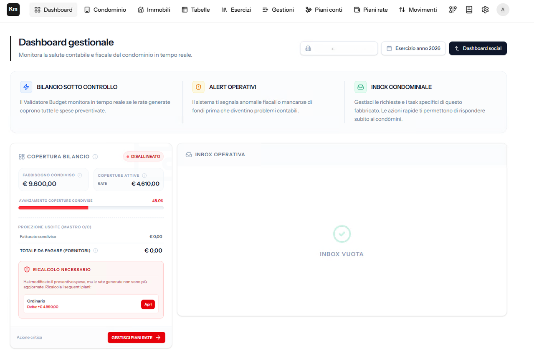Click Gestisci Piani Rate button
The height and width of the screenshot is (358, 534).
[137, 338]
